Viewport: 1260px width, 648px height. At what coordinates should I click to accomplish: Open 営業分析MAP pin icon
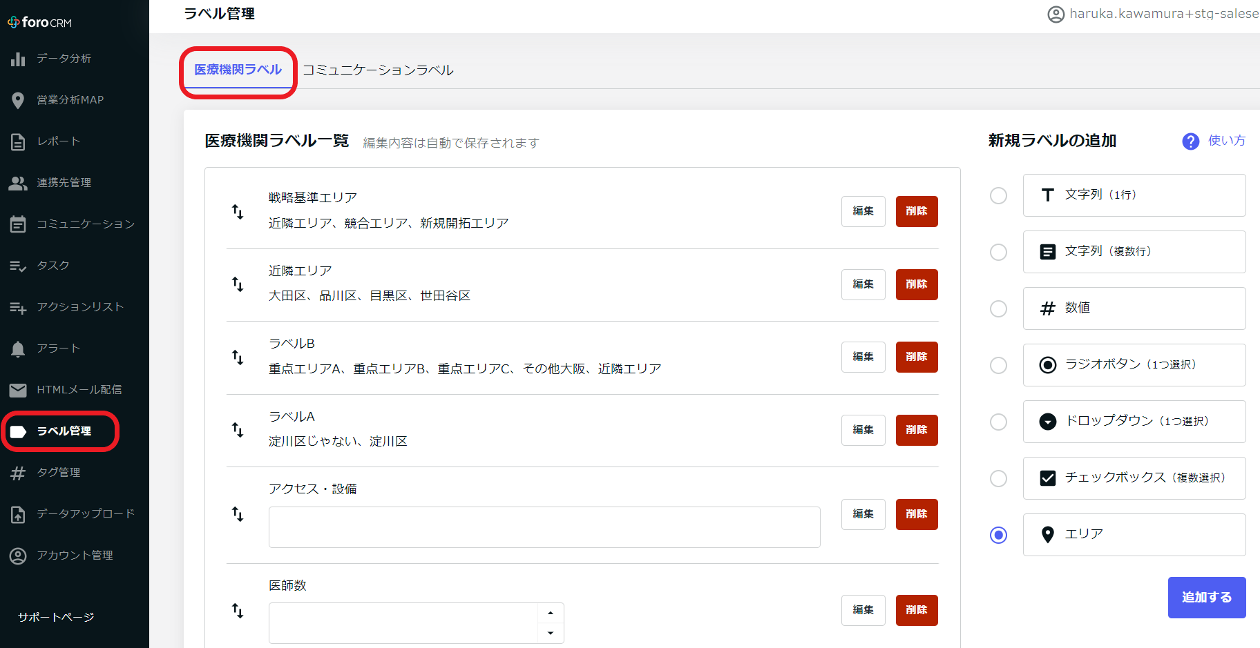pos(18,100)
